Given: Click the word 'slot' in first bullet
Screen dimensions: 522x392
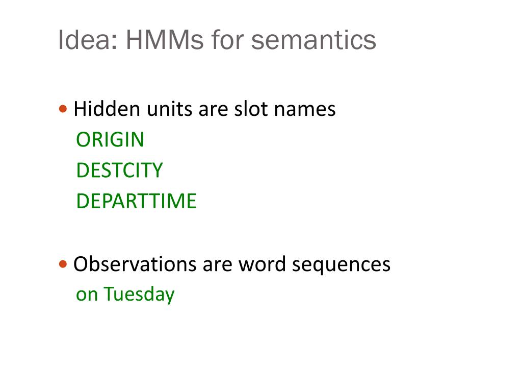Looking at the screenshot, I should coord(251,109).
